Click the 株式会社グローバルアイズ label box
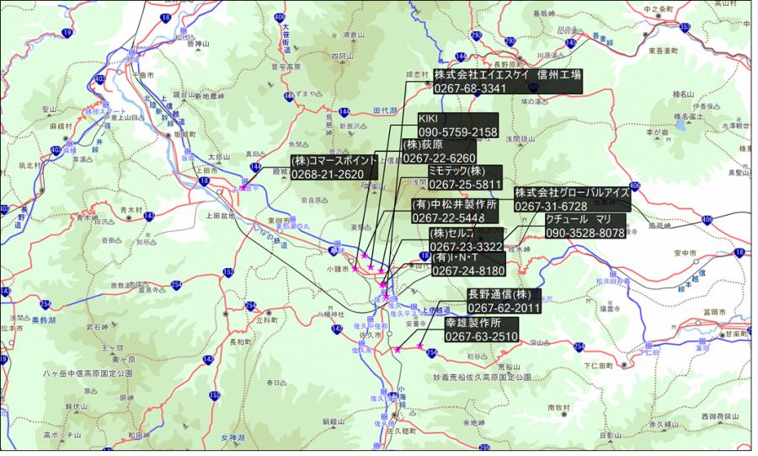Viewport: 758px width, 456px height. pos(573,199)
